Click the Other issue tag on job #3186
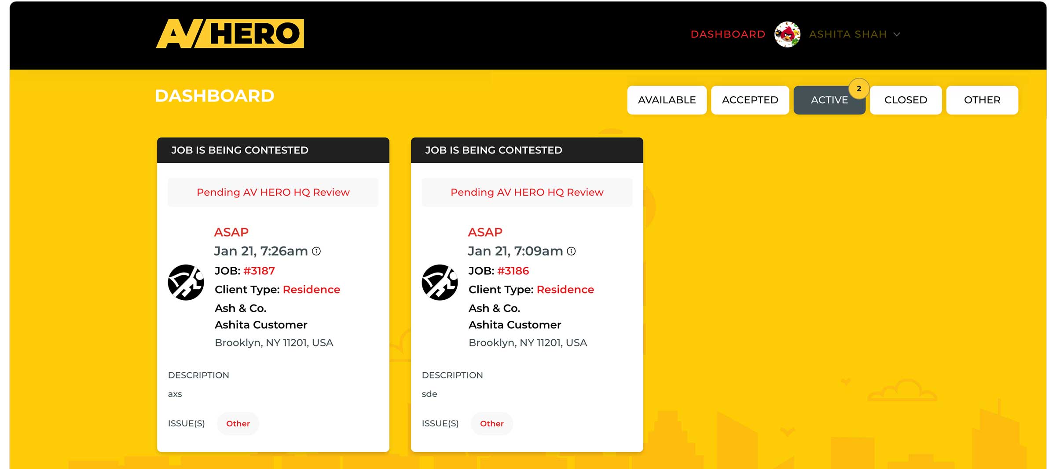The height and width of the screenshot is (469, 1056). 491,424
